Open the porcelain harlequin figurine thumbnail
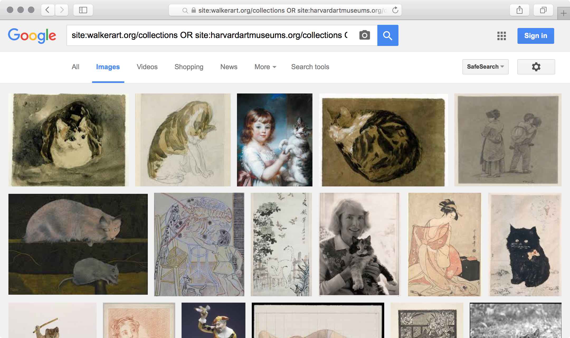Image resolution: width=570 pixels, height=338 pixels. 213,320
